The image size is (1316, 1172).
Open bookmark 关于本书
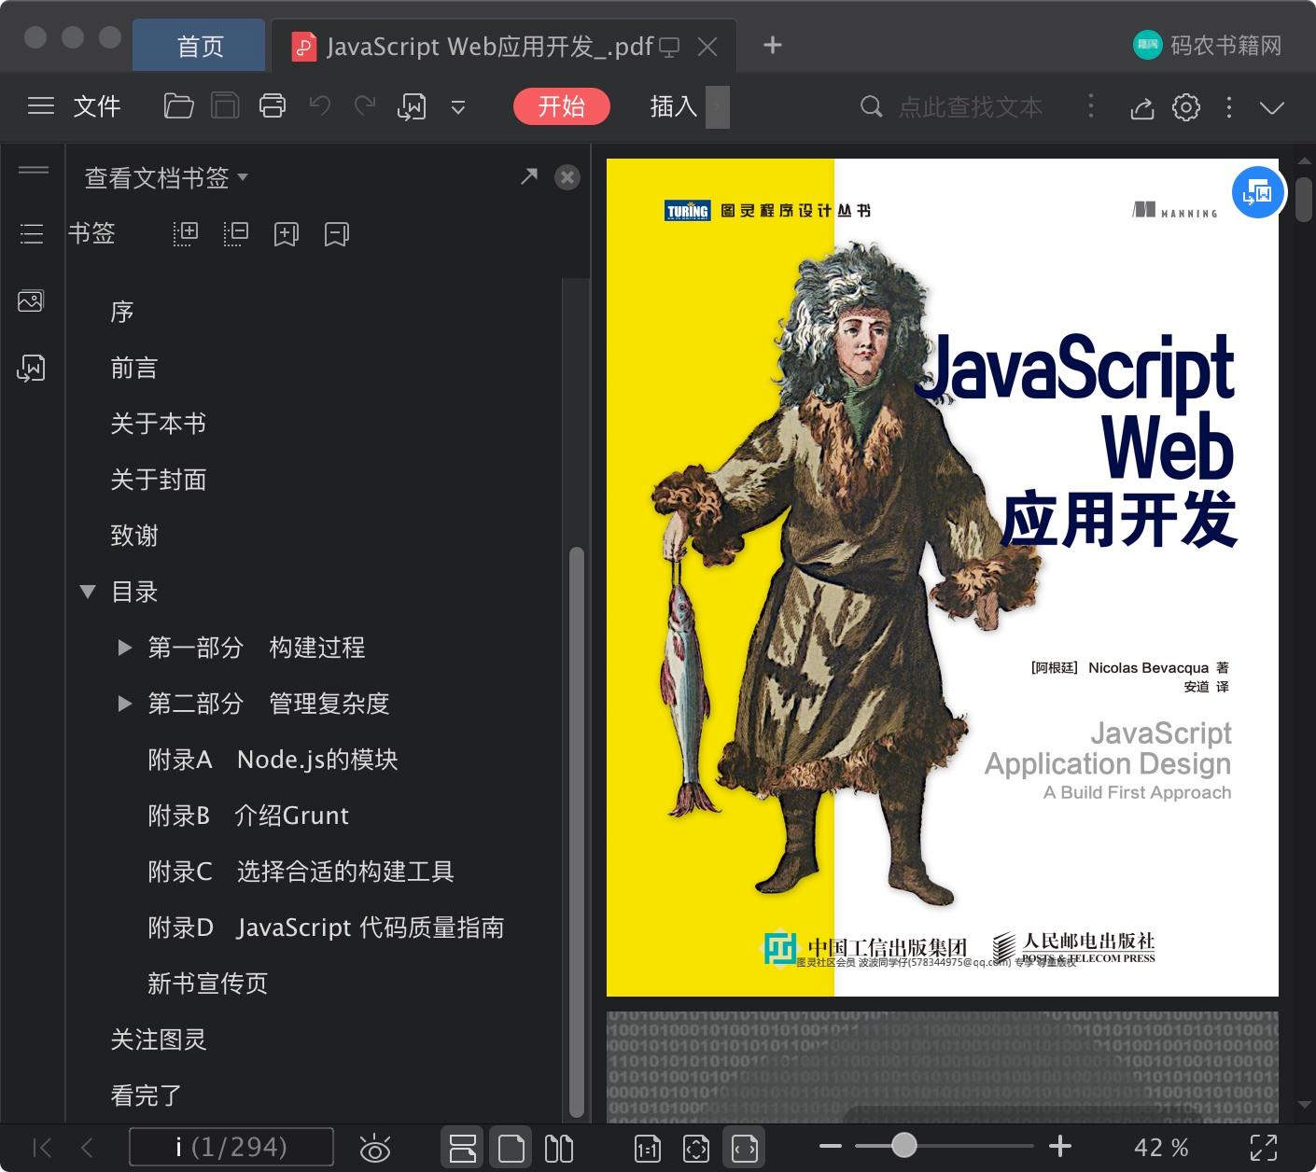tap(158, 424)
